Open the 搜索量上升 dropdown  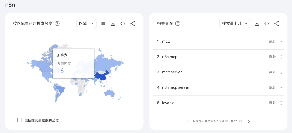click(x=235, y=24)
